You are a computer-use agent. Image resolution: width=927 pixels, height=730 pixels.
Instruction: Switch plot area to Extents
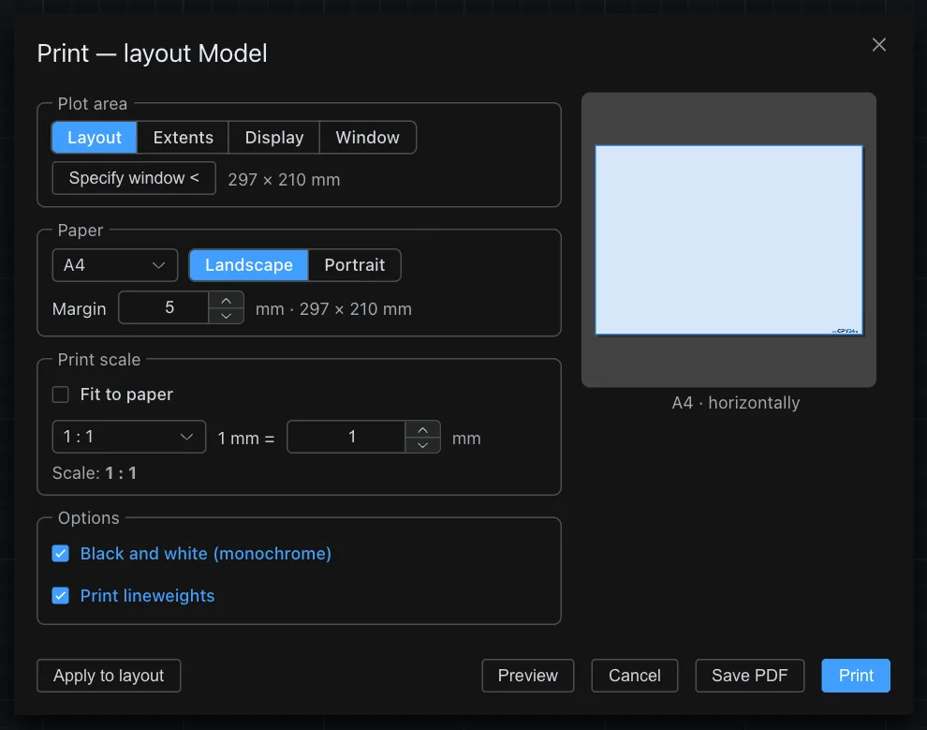tap(183, 137)
